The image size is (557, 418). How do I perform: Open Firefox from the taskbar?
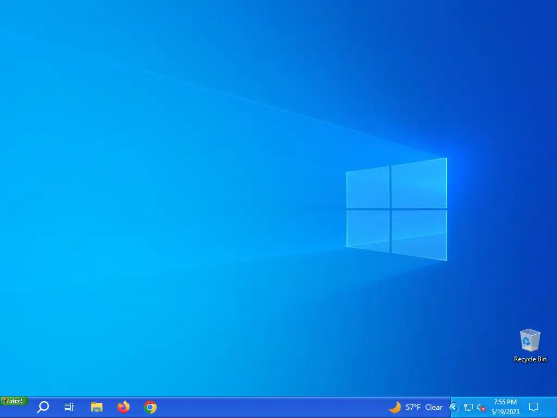coord(123,407)
